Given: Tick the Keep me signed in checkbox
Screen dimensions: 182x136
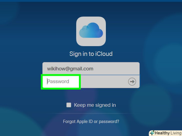Looking at the screenshot, I should [69, 105].
